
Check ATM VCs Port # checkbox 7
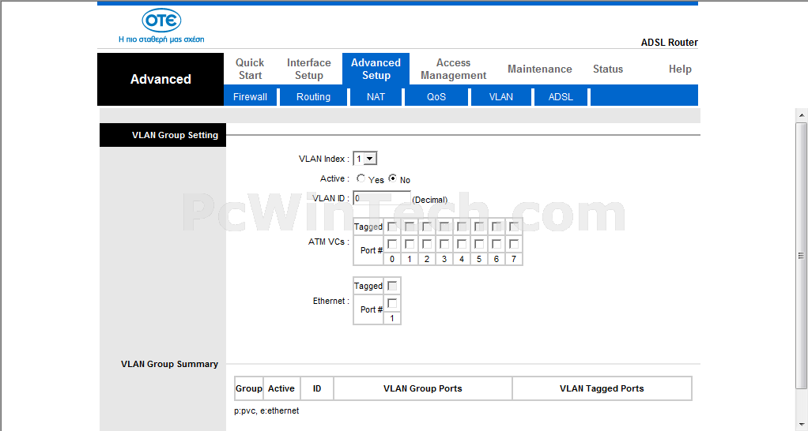(x=514, y=244)
